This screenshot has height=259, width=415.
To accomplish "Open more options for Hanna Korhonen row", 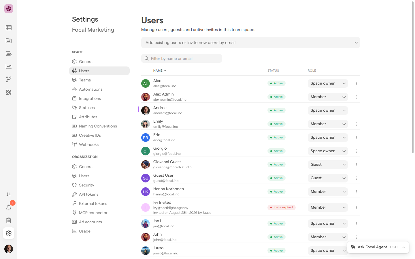I will 357,192.
